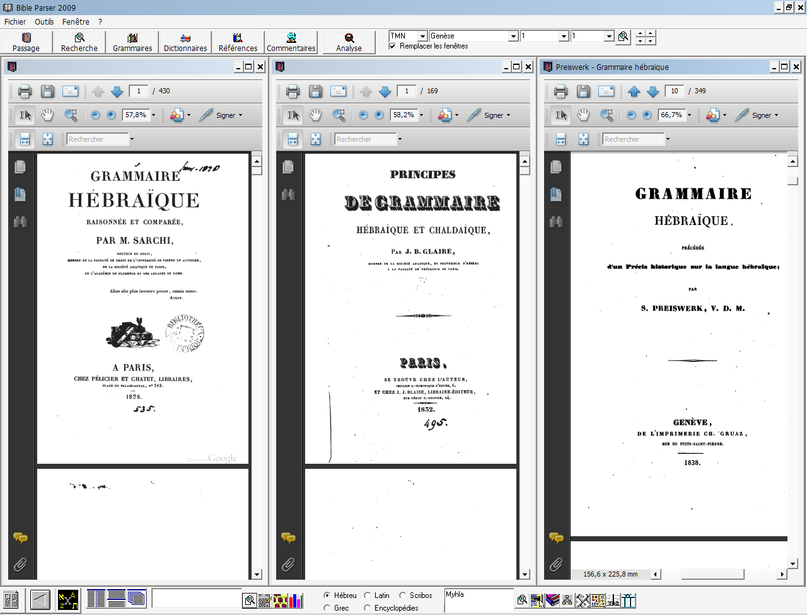
Task: Open the Dictionnaires toolbar button
Action: [185, 42]
